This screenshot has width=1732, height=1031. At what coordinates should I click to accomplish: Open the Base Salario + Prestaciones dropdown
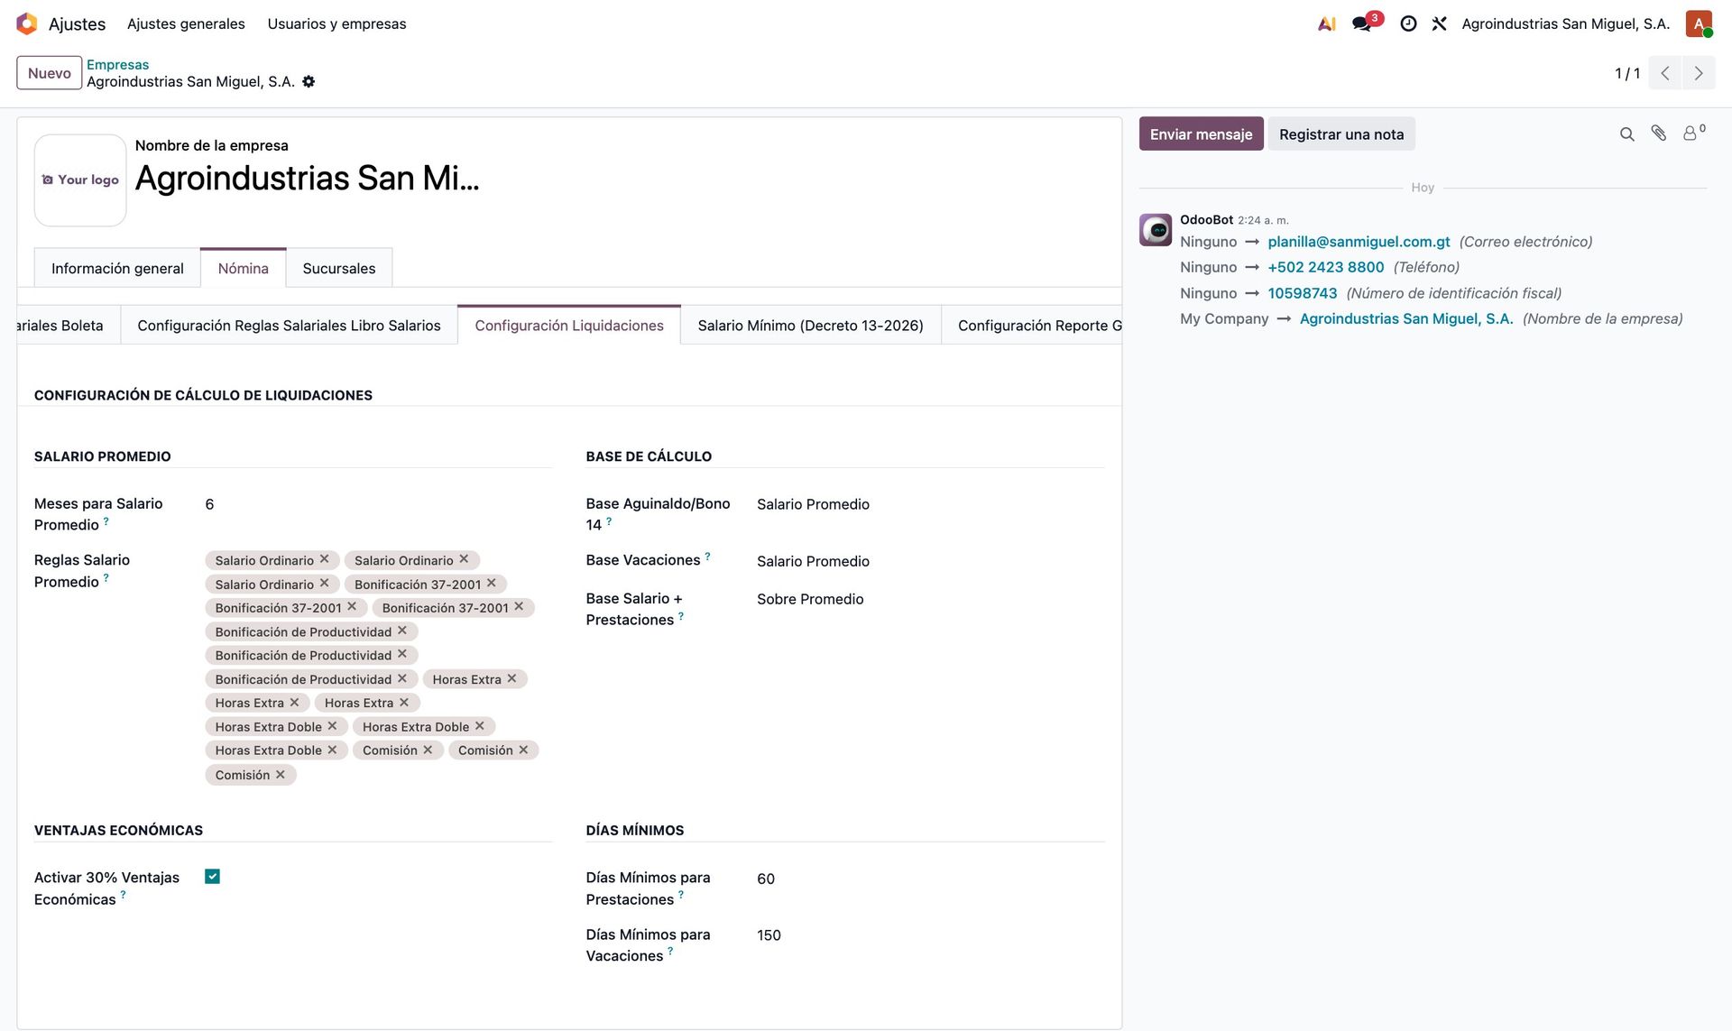tap(929, 599)
